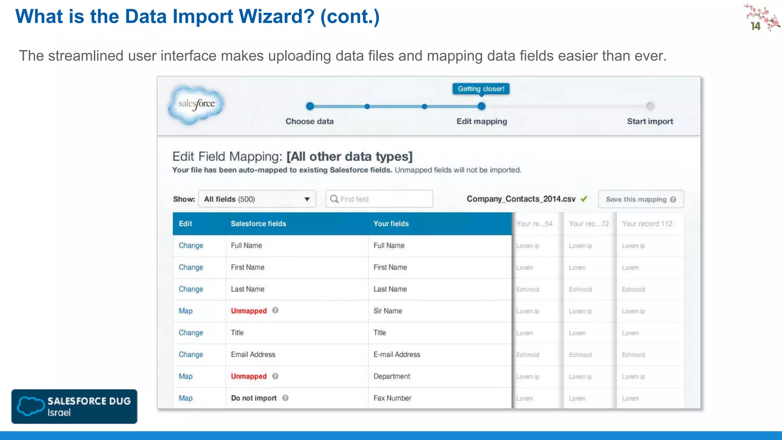
Task: Click Unmapped text in the Department row
Action: (249, 376)
